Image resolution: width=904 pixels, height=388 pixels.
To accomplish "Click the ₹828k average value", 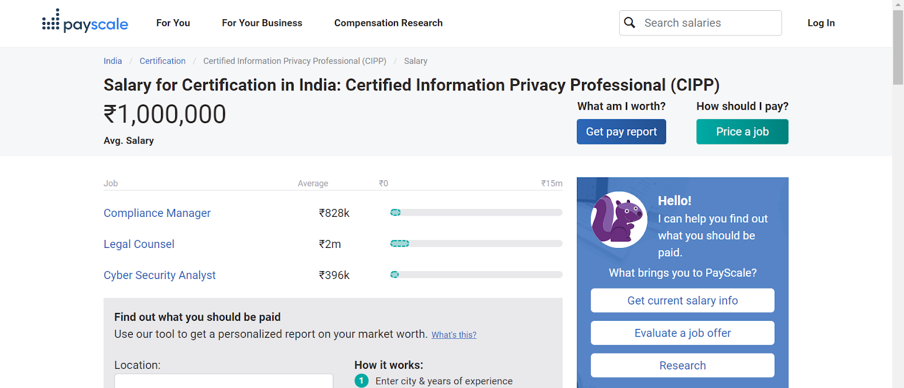I will pyautogui.click(x=334, y=213).
